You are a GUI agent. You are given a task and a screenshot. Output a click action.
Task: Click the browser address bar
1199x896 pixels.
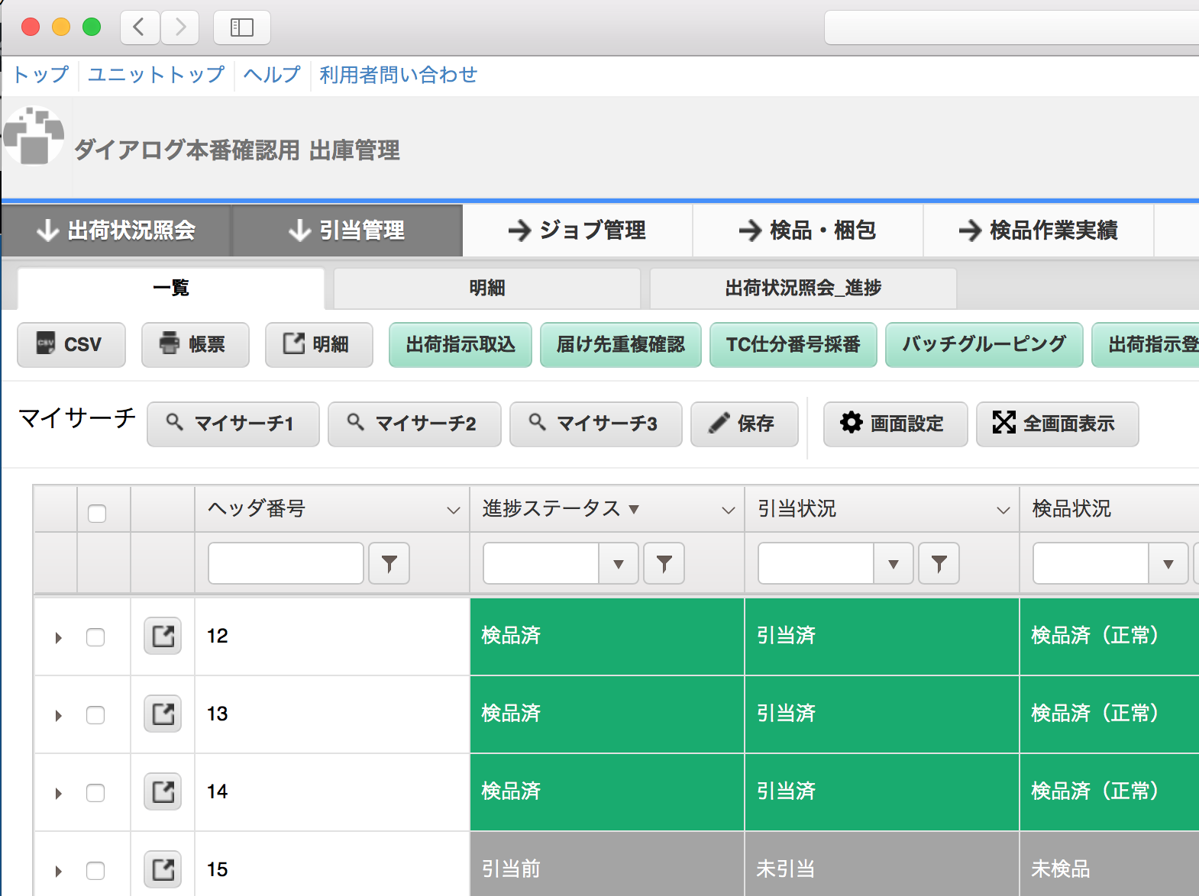pos(1011,27)
